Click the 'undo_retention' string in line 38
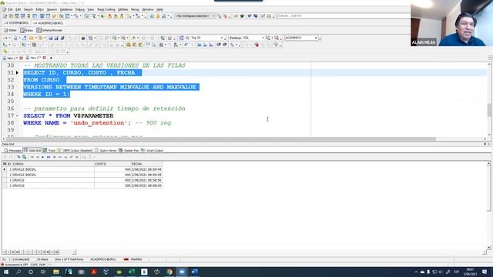493x277 pixels. (99, 123)
